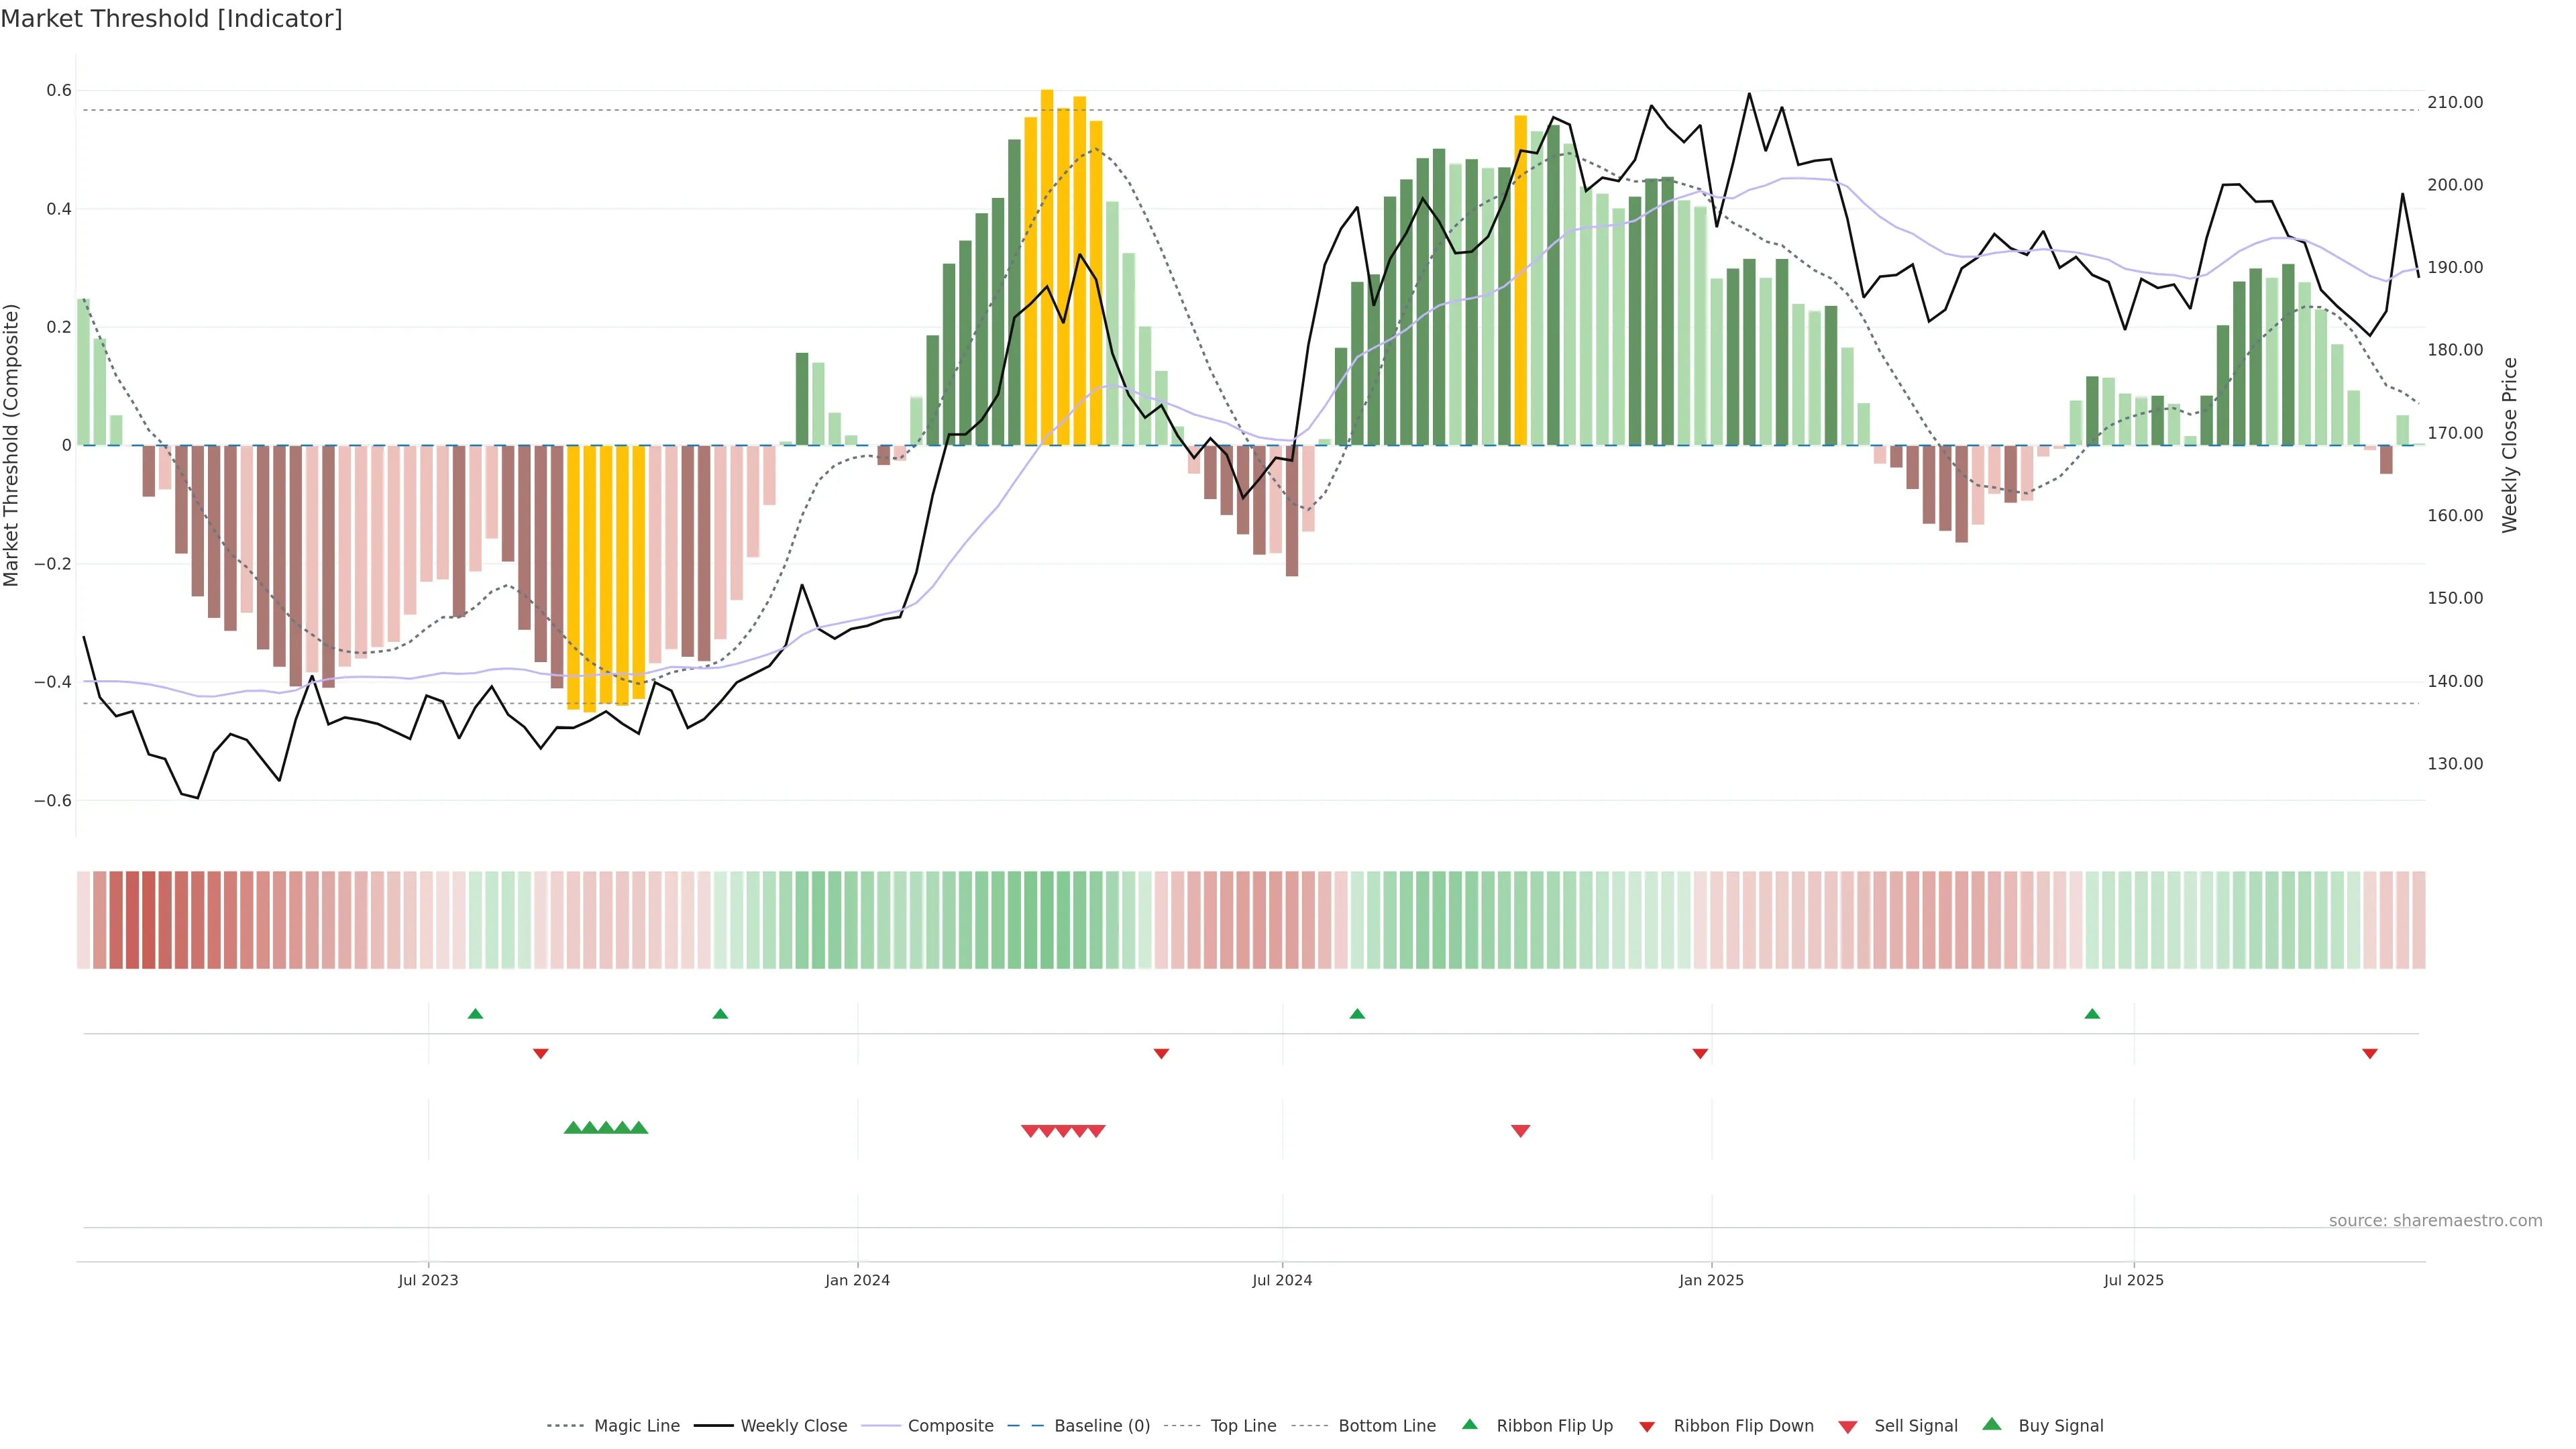Image resolution: width=2576 pixels, height=1449 pixels.
Task: Click the source: sharemaestro.com text
Action: (x=2435, y=1221)
